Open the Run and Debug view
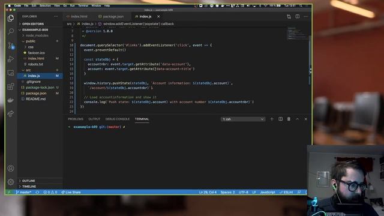The width and height of the screenshot is (384, 216). pyautogui.click(x=11, y=59)
